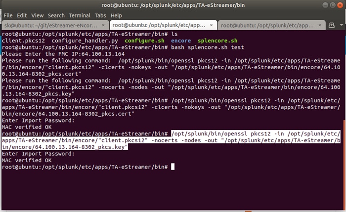Click the 'bash splencore.sh test' command
346x212 pixels.
point(208,47)
